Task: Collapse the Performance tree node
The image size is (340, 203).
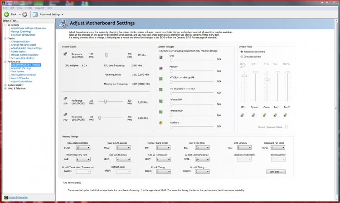Action: tap(5, 62)
